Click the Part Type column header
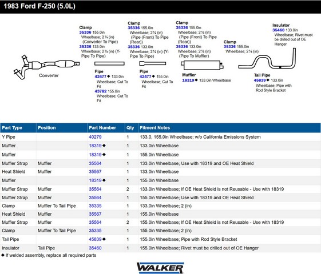The image size is (321, 274). [18, 128]
